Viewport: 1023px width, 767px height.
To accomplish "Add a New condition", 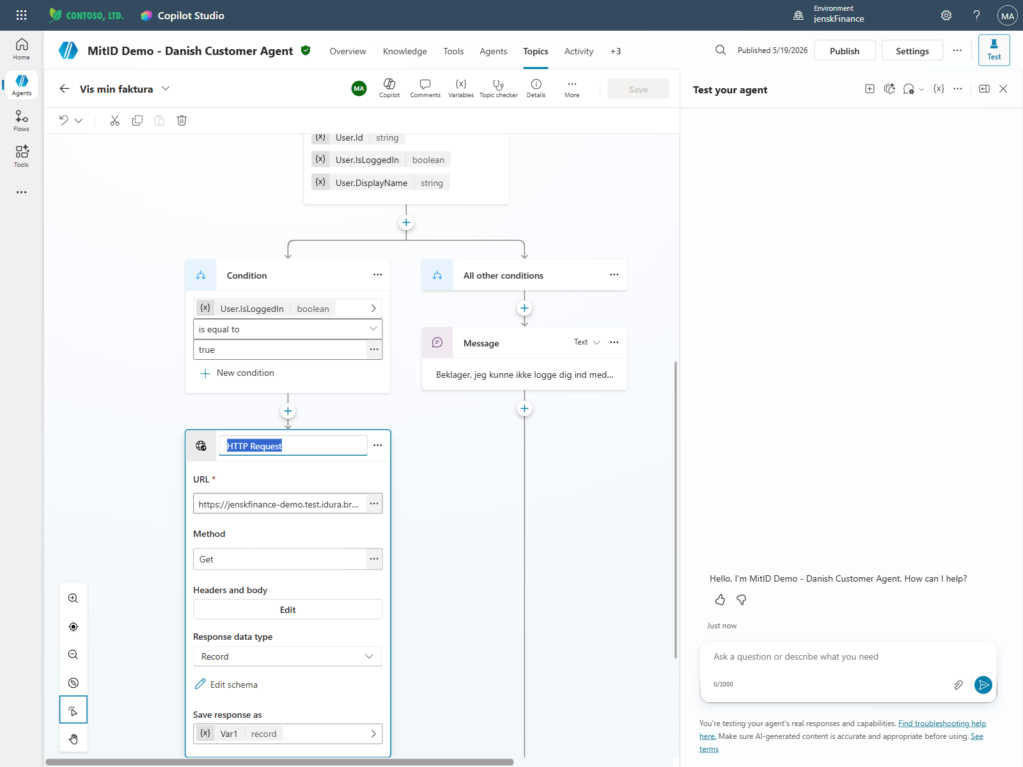I will click(237, 373).
